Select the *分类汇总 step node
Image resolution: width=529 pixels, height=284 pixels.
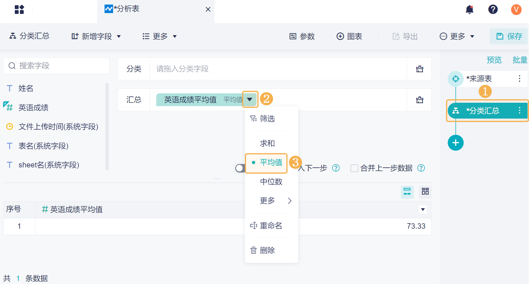[488, 111]
